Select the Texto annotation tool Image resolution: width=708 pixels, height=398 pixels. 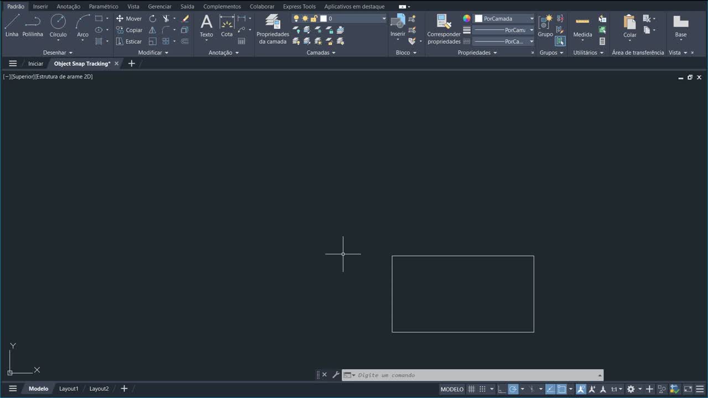point(206,26)
